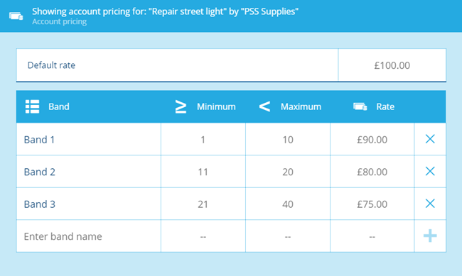Click the greater-than-or-equal Minimum icon
This screenshot has width=462, height=276.
pyautogui.click(x=181, y=106)
